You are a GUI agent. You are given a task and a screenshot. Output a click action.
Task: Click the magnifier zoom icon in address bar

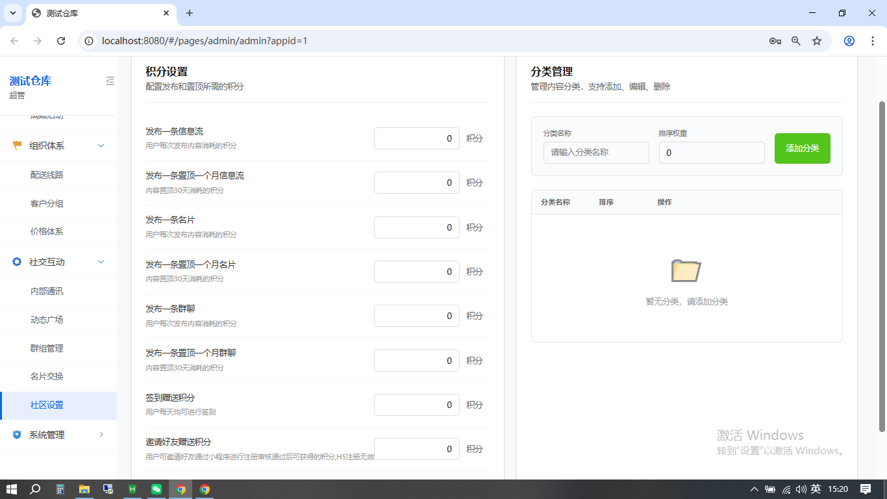coord(795,40)
